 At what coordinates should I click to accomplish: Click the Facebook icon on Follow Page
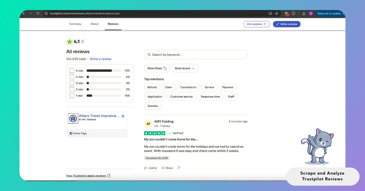tap(71, 133)
